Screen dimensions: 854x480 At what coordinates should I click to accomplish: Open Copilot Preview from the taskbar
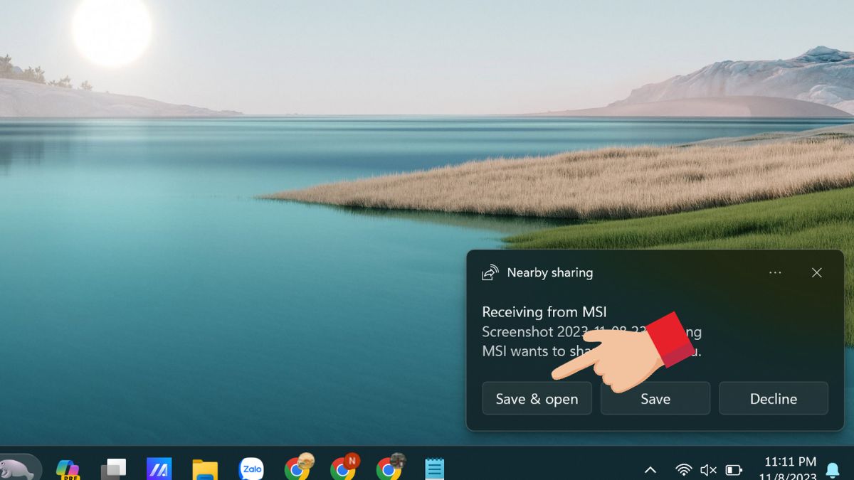click(x=68, y=469)
